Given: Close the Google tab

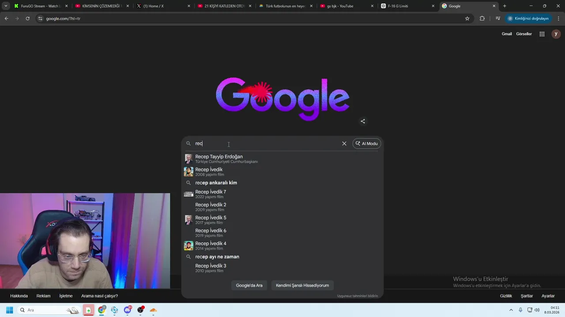Looking at the screenshot, I should coord(494,6).
